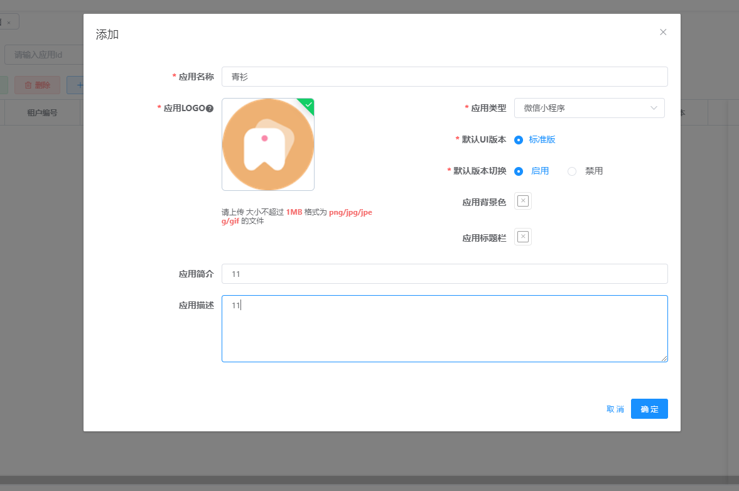Select 禁用 for 默认版本切换

pyautogui.click(x=572, y=171)
